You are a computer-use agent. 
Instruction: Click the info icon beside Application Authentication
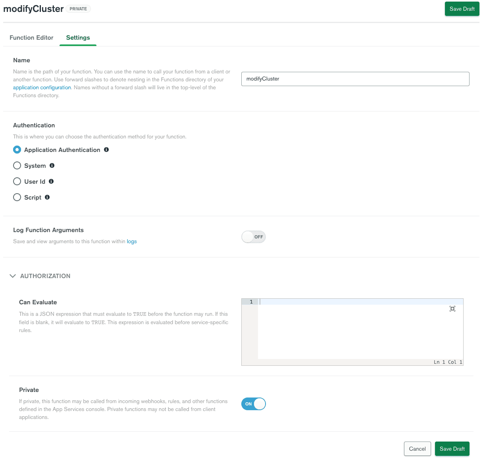click(106, 150)
